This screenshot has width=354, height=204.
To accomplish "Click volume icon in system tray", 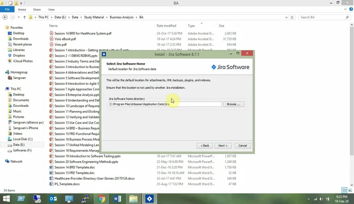I will click(321, 199).
